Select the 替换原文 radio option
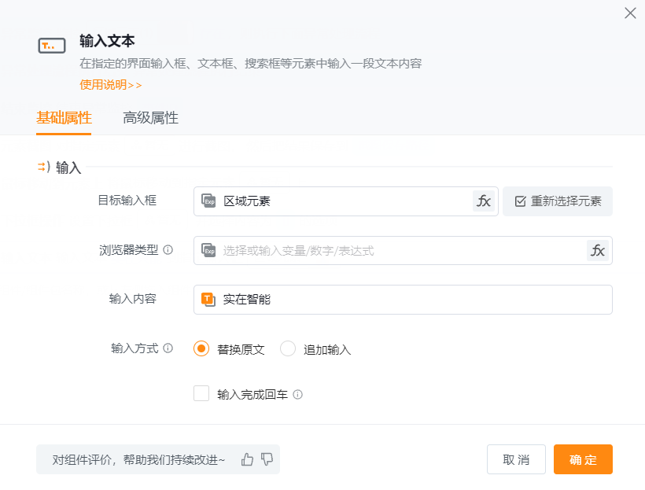 pos(201,349)
